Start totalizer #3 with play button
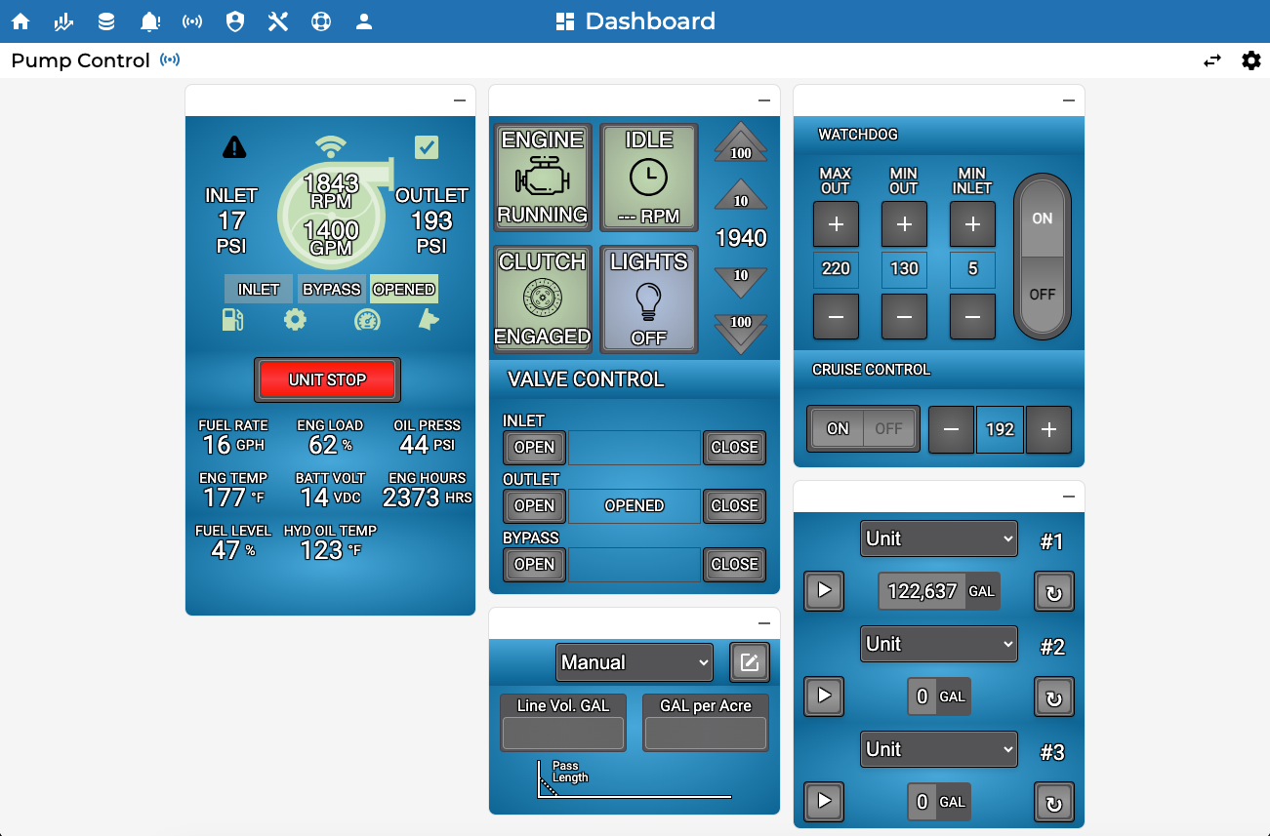This screenshot has width=1270, height=836. click(x=824, y=802)
